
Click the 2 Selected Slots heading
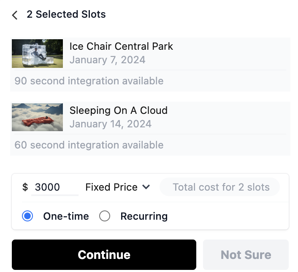coord(66,14)
